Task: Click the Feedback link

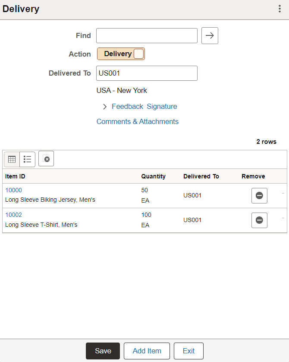Action: tap(127, 106)
